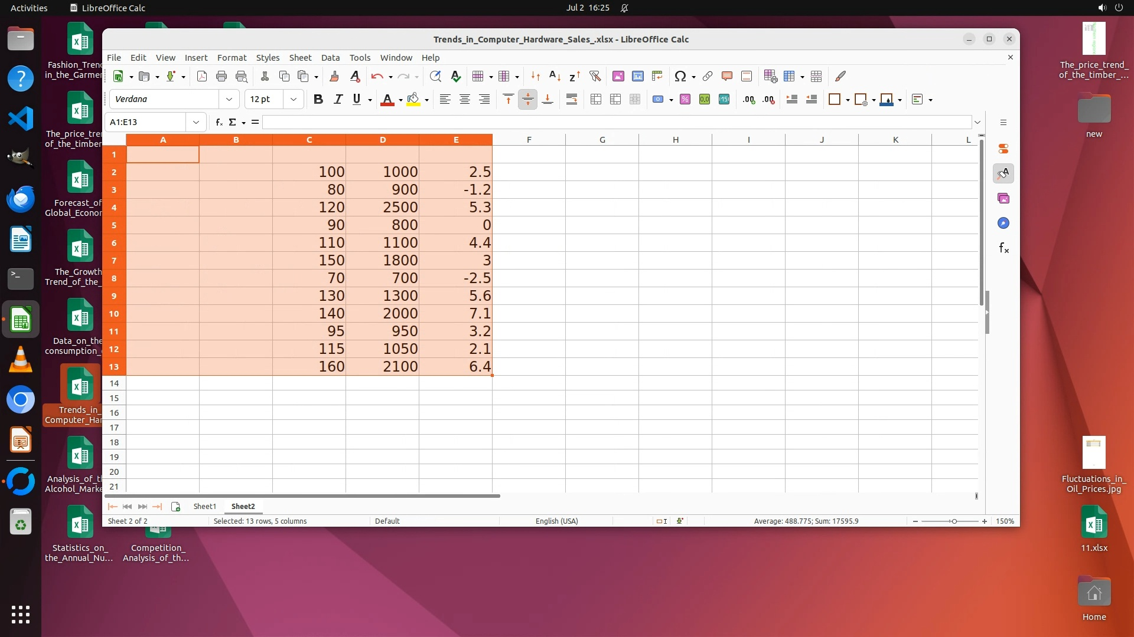Click the Clone Formatting paintbrush icon
The height and width of the screenshot is (637, 1134).
coord(334,76)
